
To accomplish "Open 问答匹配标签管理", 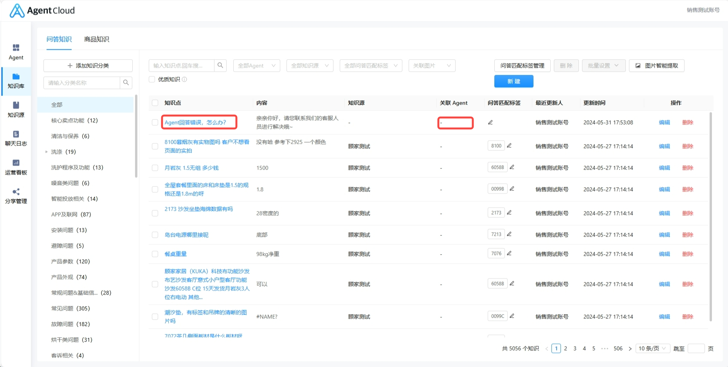I will tap(523, 65).
